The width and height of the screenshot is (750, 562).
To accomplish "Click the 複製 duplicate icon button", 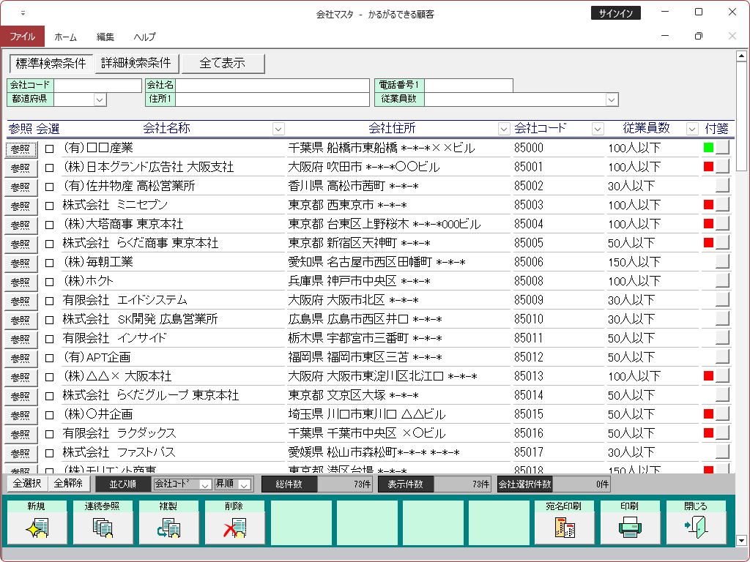I will click(x=168, y=528).
